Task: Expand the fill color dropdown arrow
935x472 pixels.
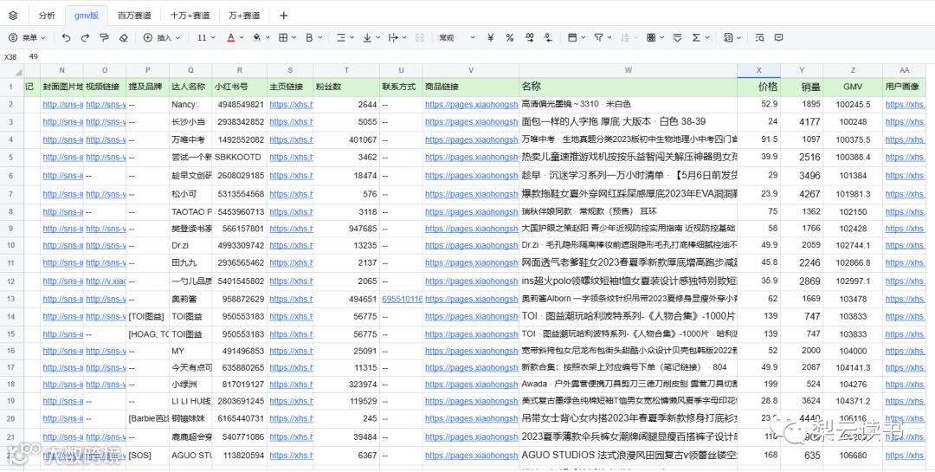Action: point(268,37)
